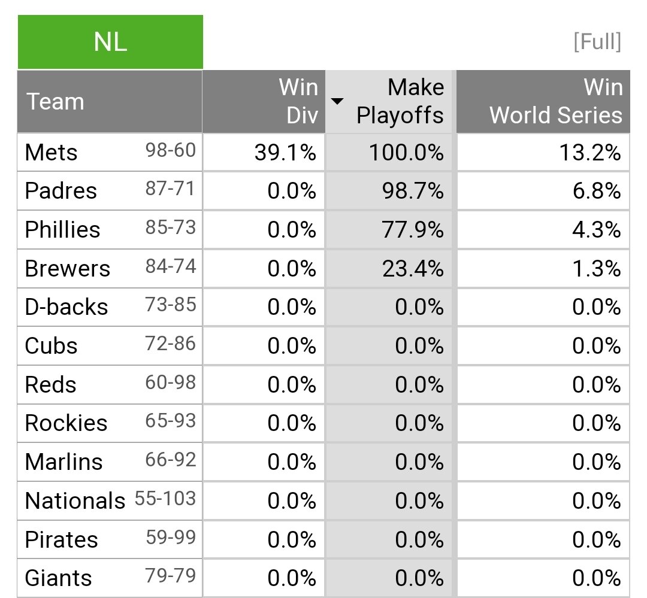This screenshot has height=598, width=647.
Task: Sort by Win World Series header
Action: coord(555,101)
